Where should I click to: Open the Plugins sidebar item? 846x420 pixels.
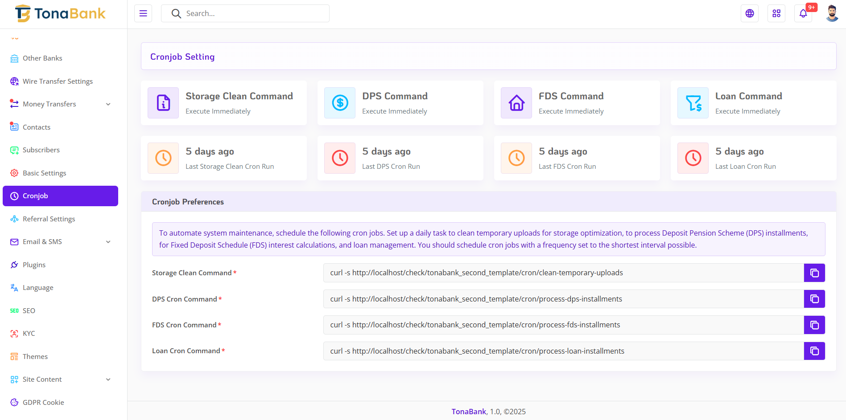pyautogui.click(x=34, y=265)
